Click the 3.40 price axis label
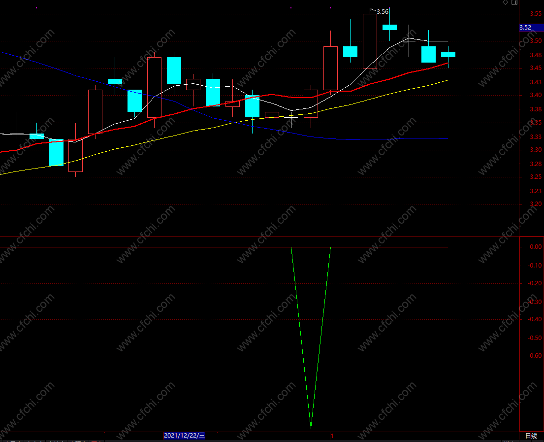 pyautogui.click(x=536, y=95)
